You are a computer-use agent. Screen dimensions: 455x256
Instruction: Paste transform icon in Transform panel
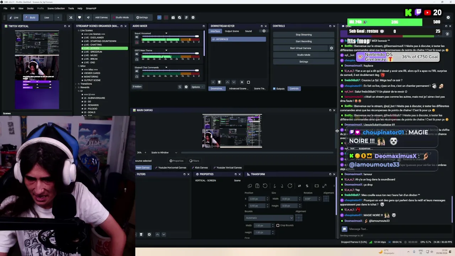pyautogui.click(x=257, y=186)
